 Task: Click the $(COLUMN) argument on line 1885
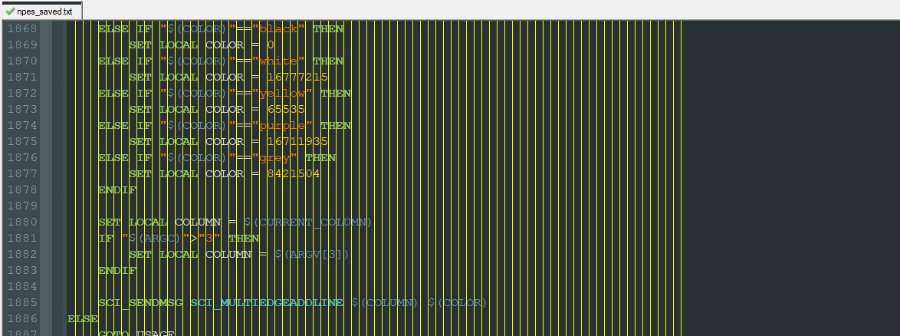[385, 302]
